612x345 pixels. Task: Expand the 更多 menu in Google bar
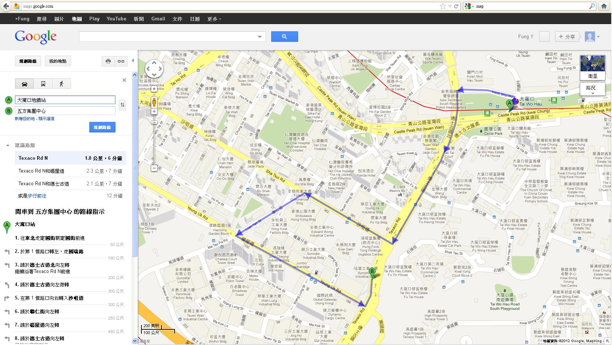(214, 19)
